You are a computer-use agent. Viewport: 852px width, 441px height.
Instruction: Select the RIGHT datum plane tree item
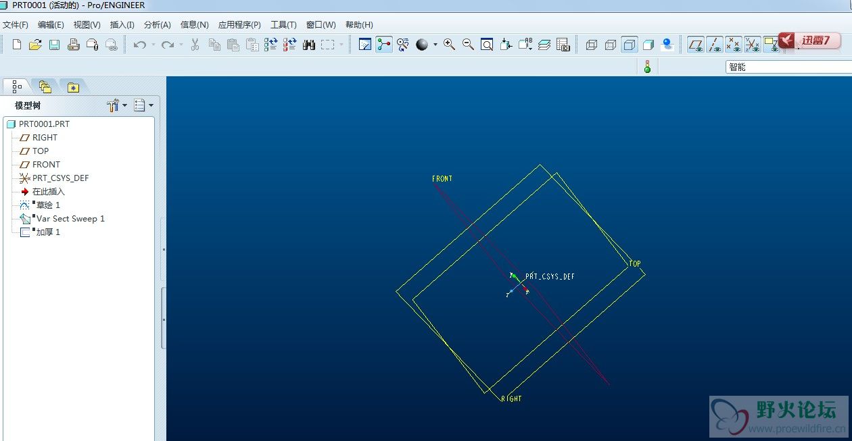[x=39, y=138]
